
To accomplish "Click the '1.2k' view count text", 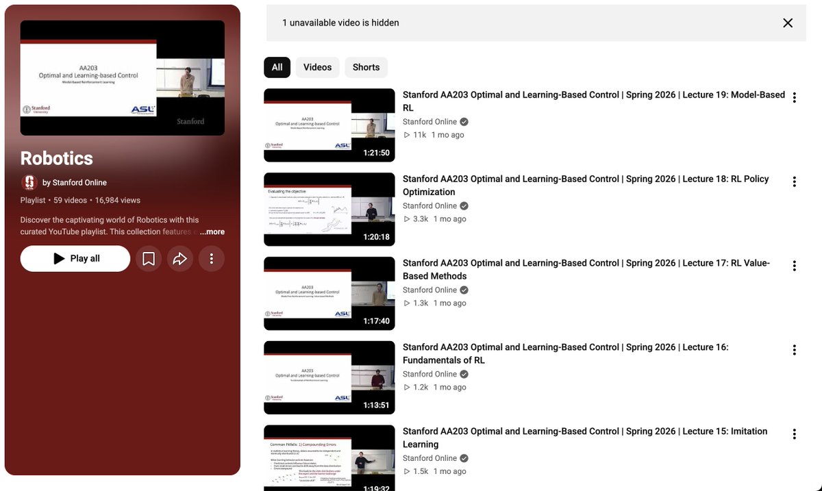I will pyautogui.click(x=421, y=388).
